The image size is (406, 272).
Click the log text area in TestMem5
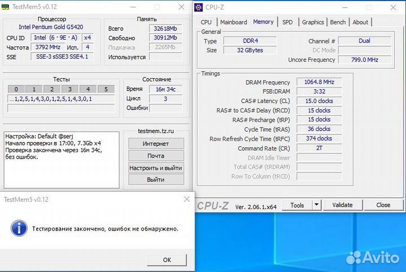pos(61,160)
